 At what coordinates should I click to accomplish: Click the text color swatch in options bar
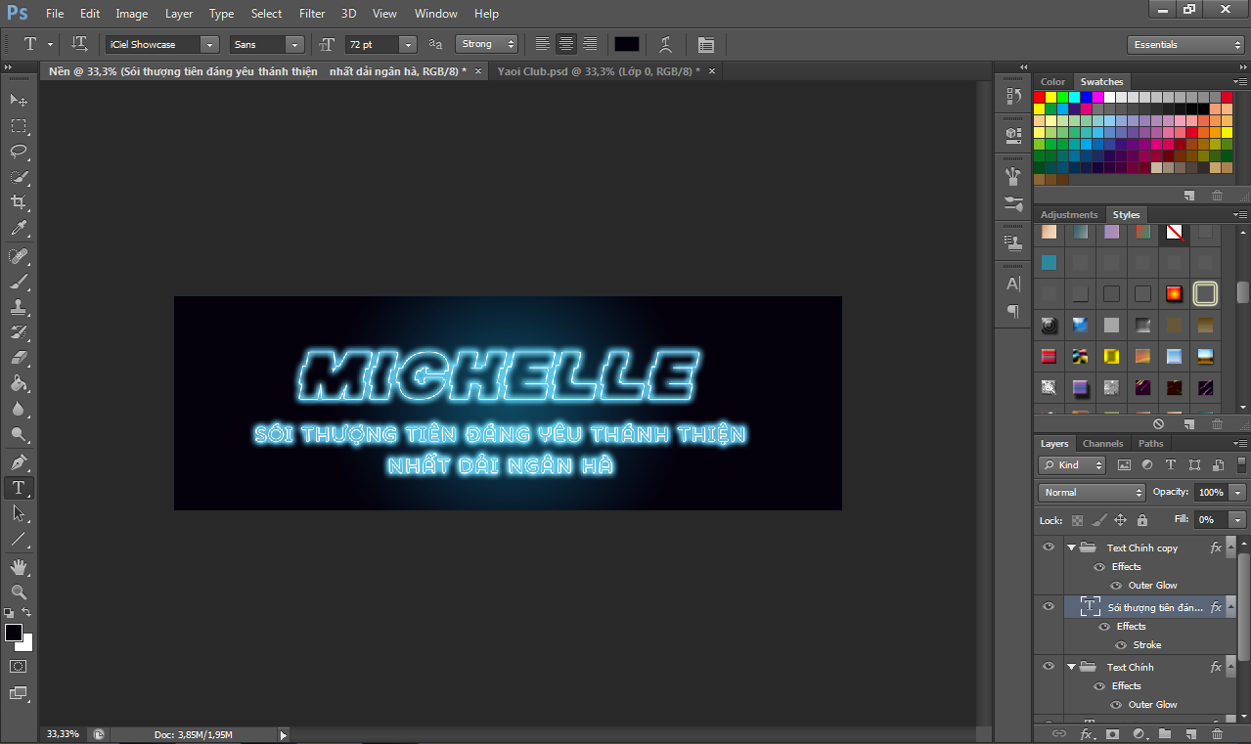pos(626,44)
